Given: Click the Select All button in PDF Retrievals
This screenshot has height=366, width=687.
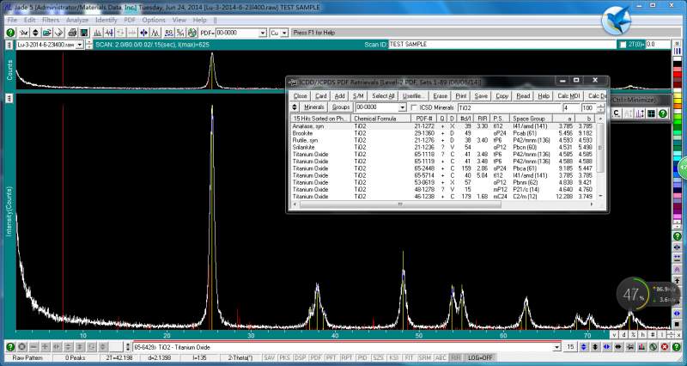Looking at the screenshot, I should [383, 95].
